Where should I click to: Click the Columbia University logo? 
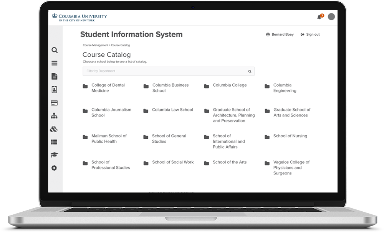(x=79, y=18)
